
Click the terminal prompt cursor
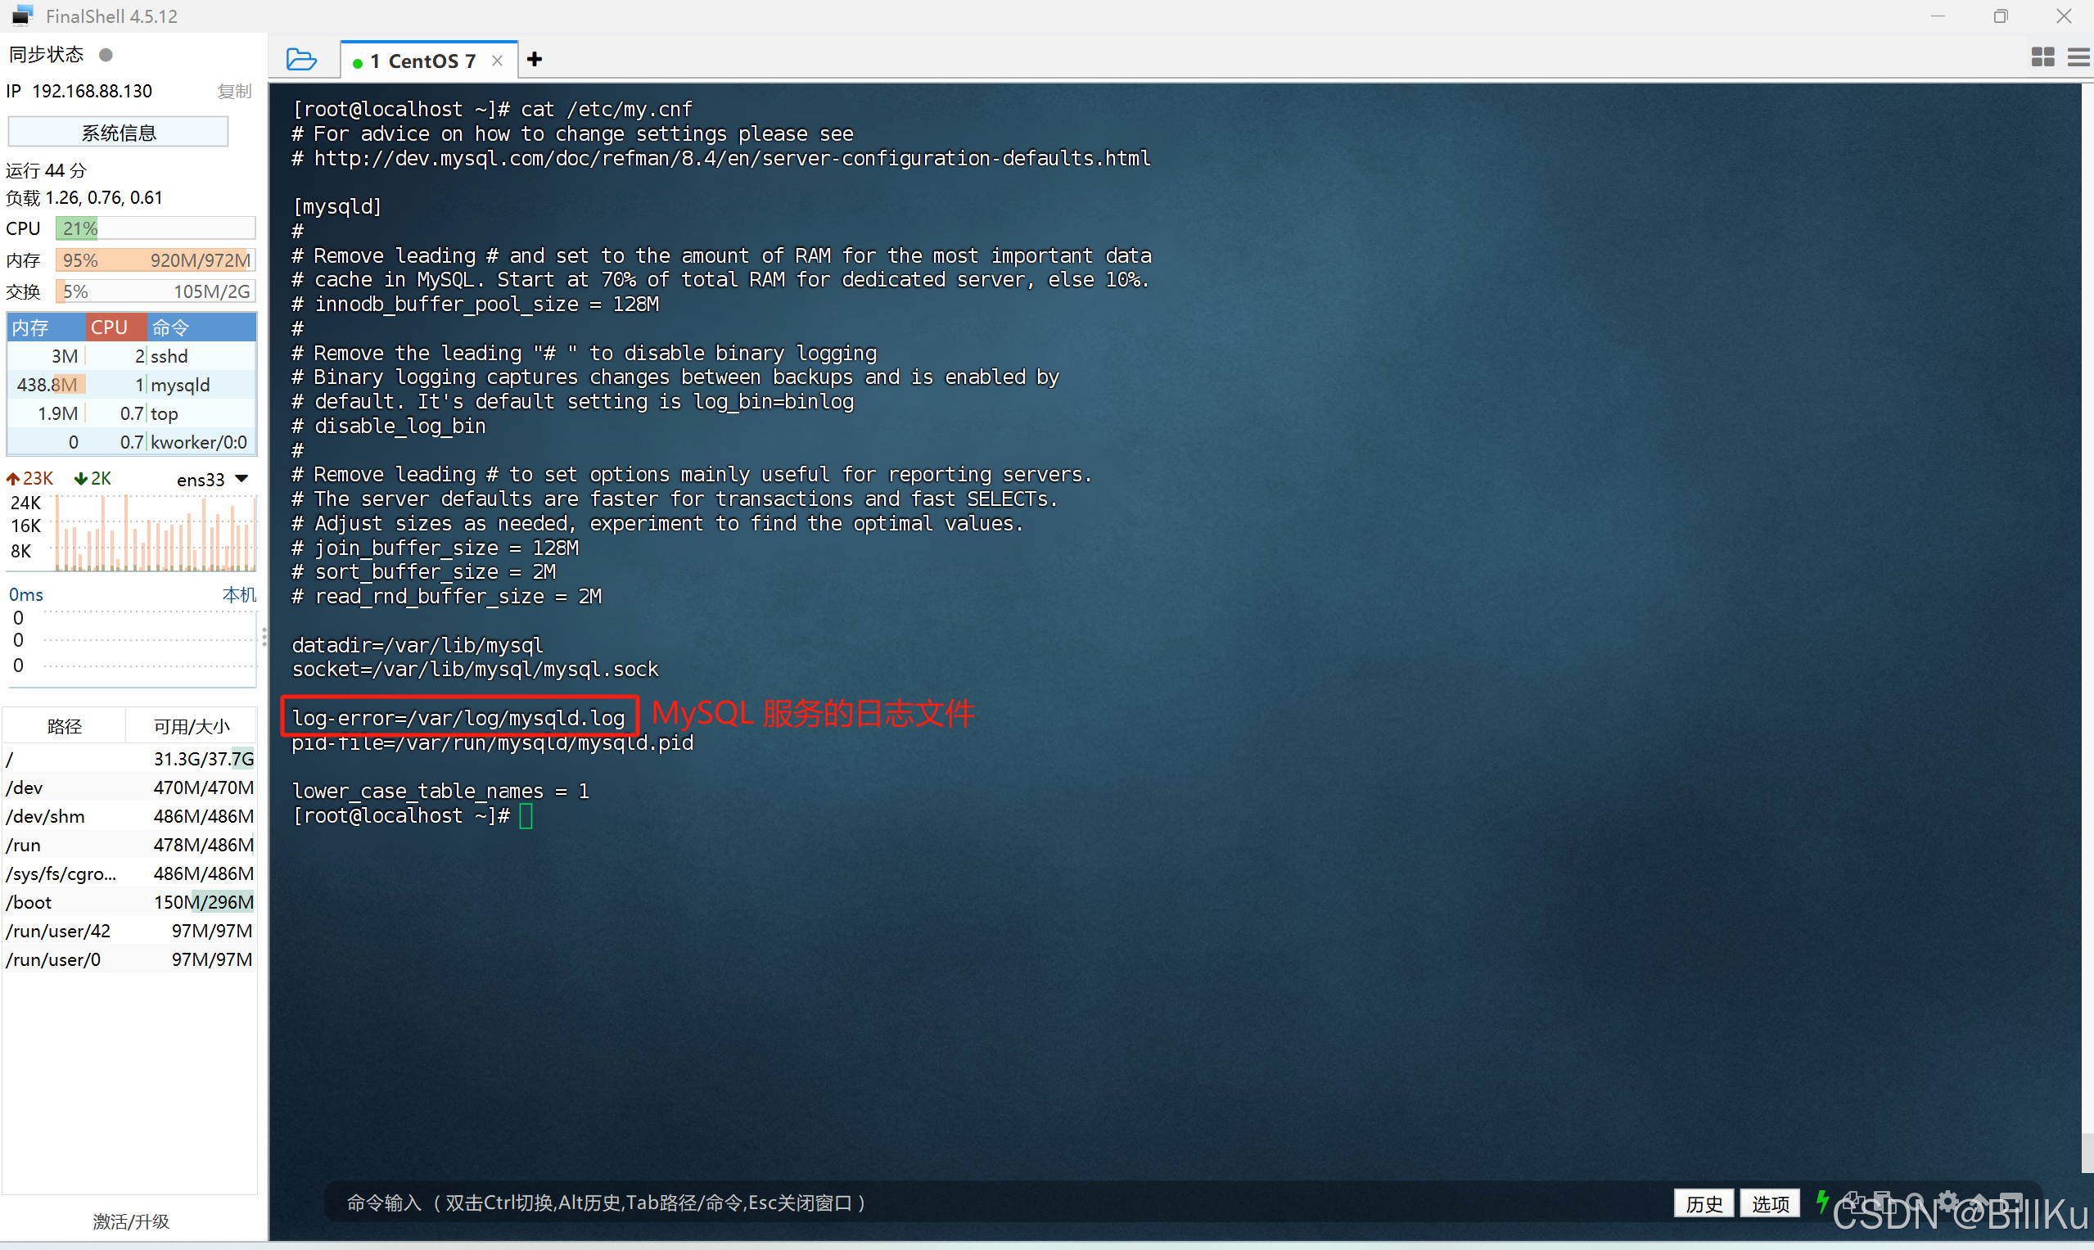[526, 816]
